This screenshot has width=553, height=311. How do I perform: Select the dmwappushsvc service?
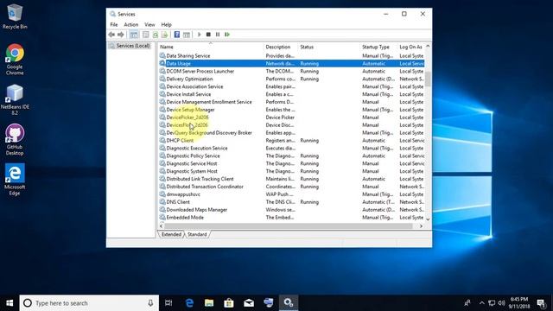pyautogui.click(x=291, y=194)
